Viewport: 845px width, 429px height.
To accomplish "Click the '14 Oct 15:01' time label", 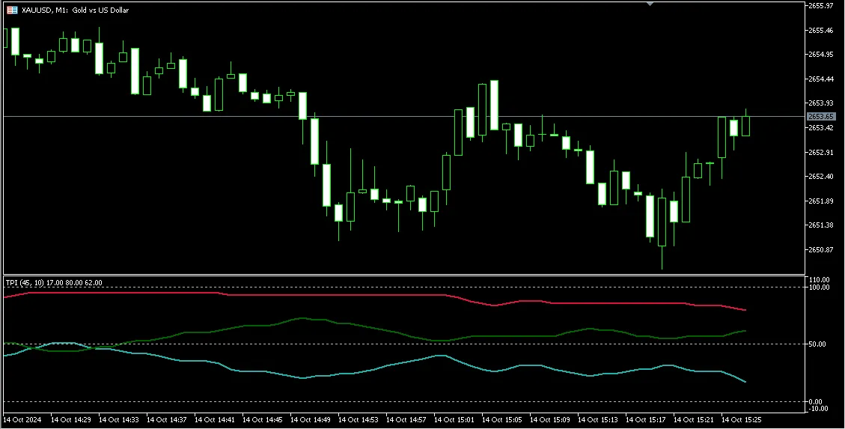I will click(454, 419).
